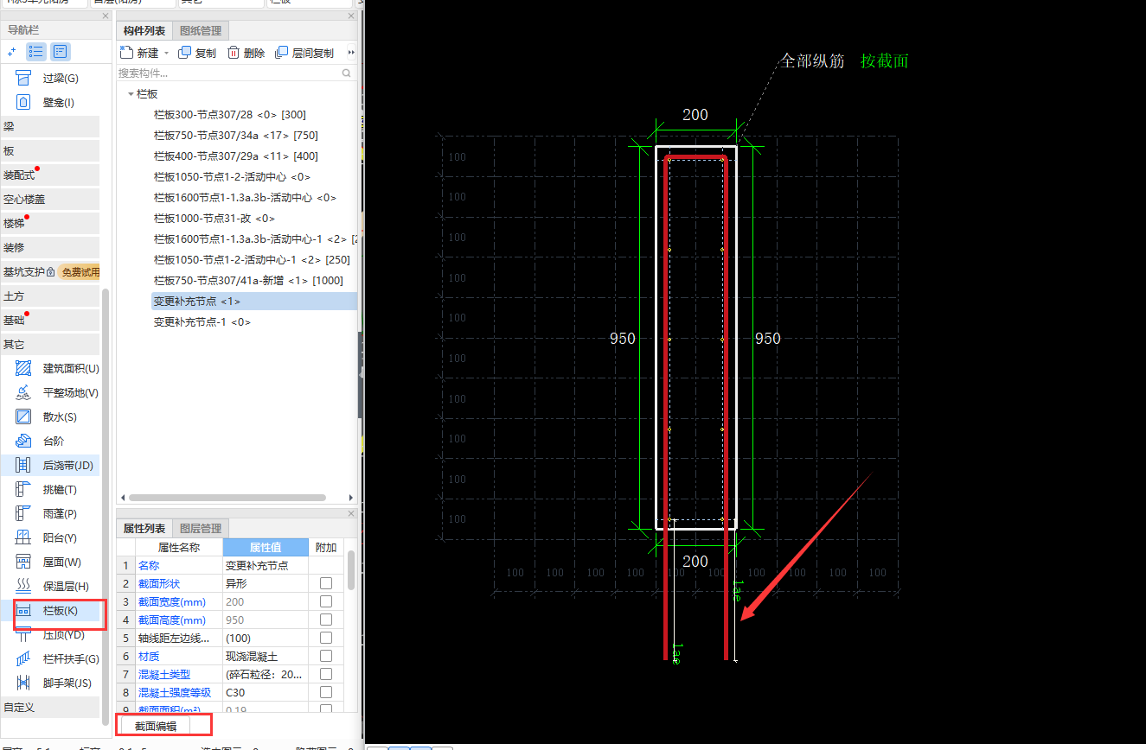The width and height of the screenshot is (1146, 750).
Task: Click the green 按截面 link in drawing
Action: coord(885,61)
